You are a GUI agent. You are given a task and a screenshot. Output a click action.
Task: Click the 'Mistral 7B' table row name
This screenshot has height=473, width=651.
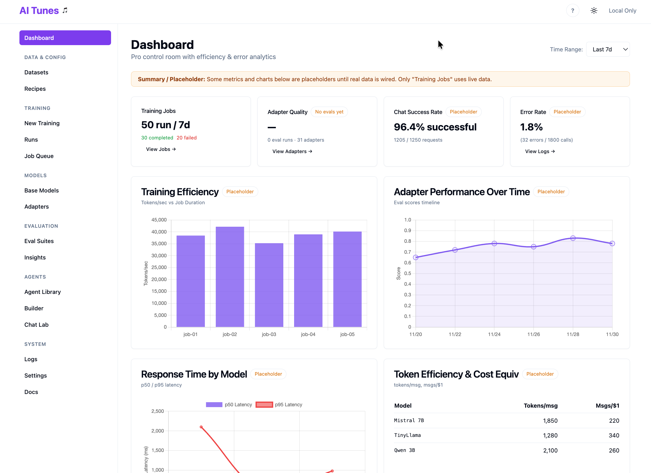pos(409,421)
